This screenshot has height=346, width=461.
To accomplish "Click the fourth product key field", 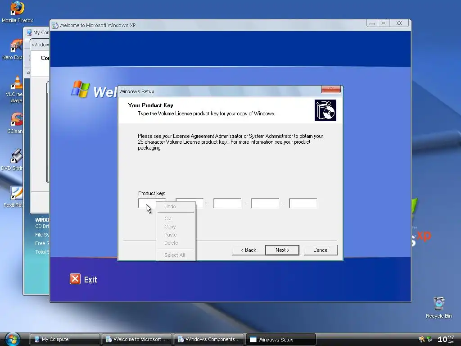I will 265,203.
